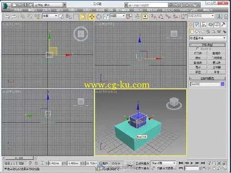Select the Systems category icon

[224, 32]
